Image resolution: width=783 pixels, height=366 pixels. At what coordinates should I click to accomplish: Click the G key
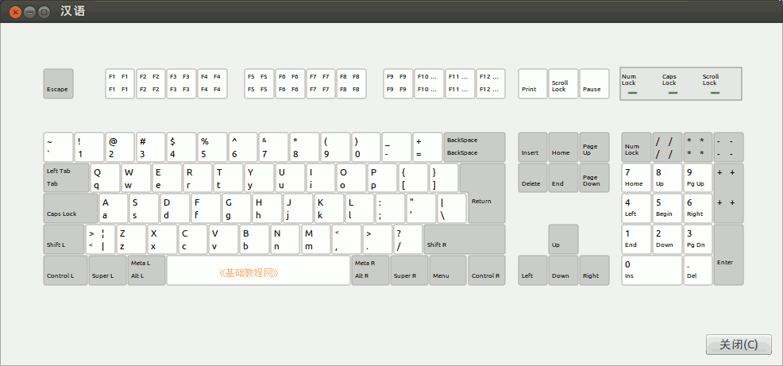coord(236,209)
